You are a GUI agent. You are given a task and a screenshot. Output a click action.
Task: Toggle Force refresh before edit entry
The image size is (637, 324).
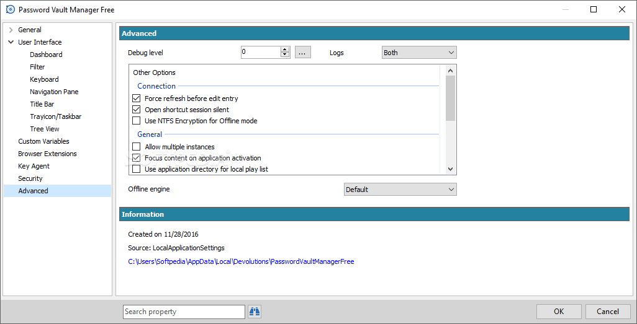pyautogui.click(x=136, y=98)
